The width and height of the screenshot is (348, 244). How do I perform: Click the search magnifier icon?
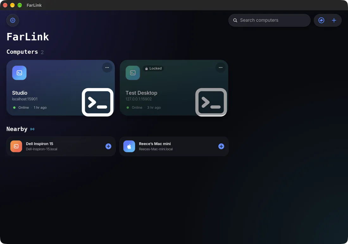coord(235,21)
